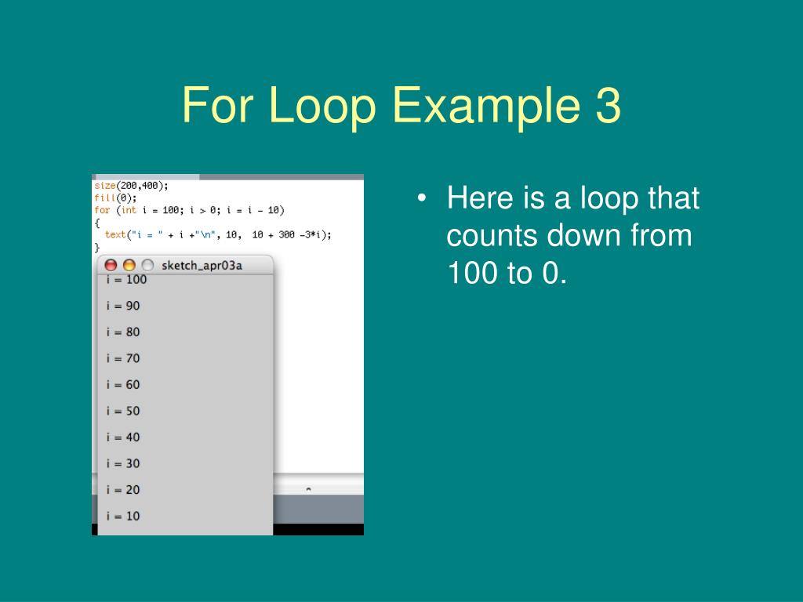803x602 pixels.
Task: Click the output line i = 100
Action: click(x=126, y=280)
